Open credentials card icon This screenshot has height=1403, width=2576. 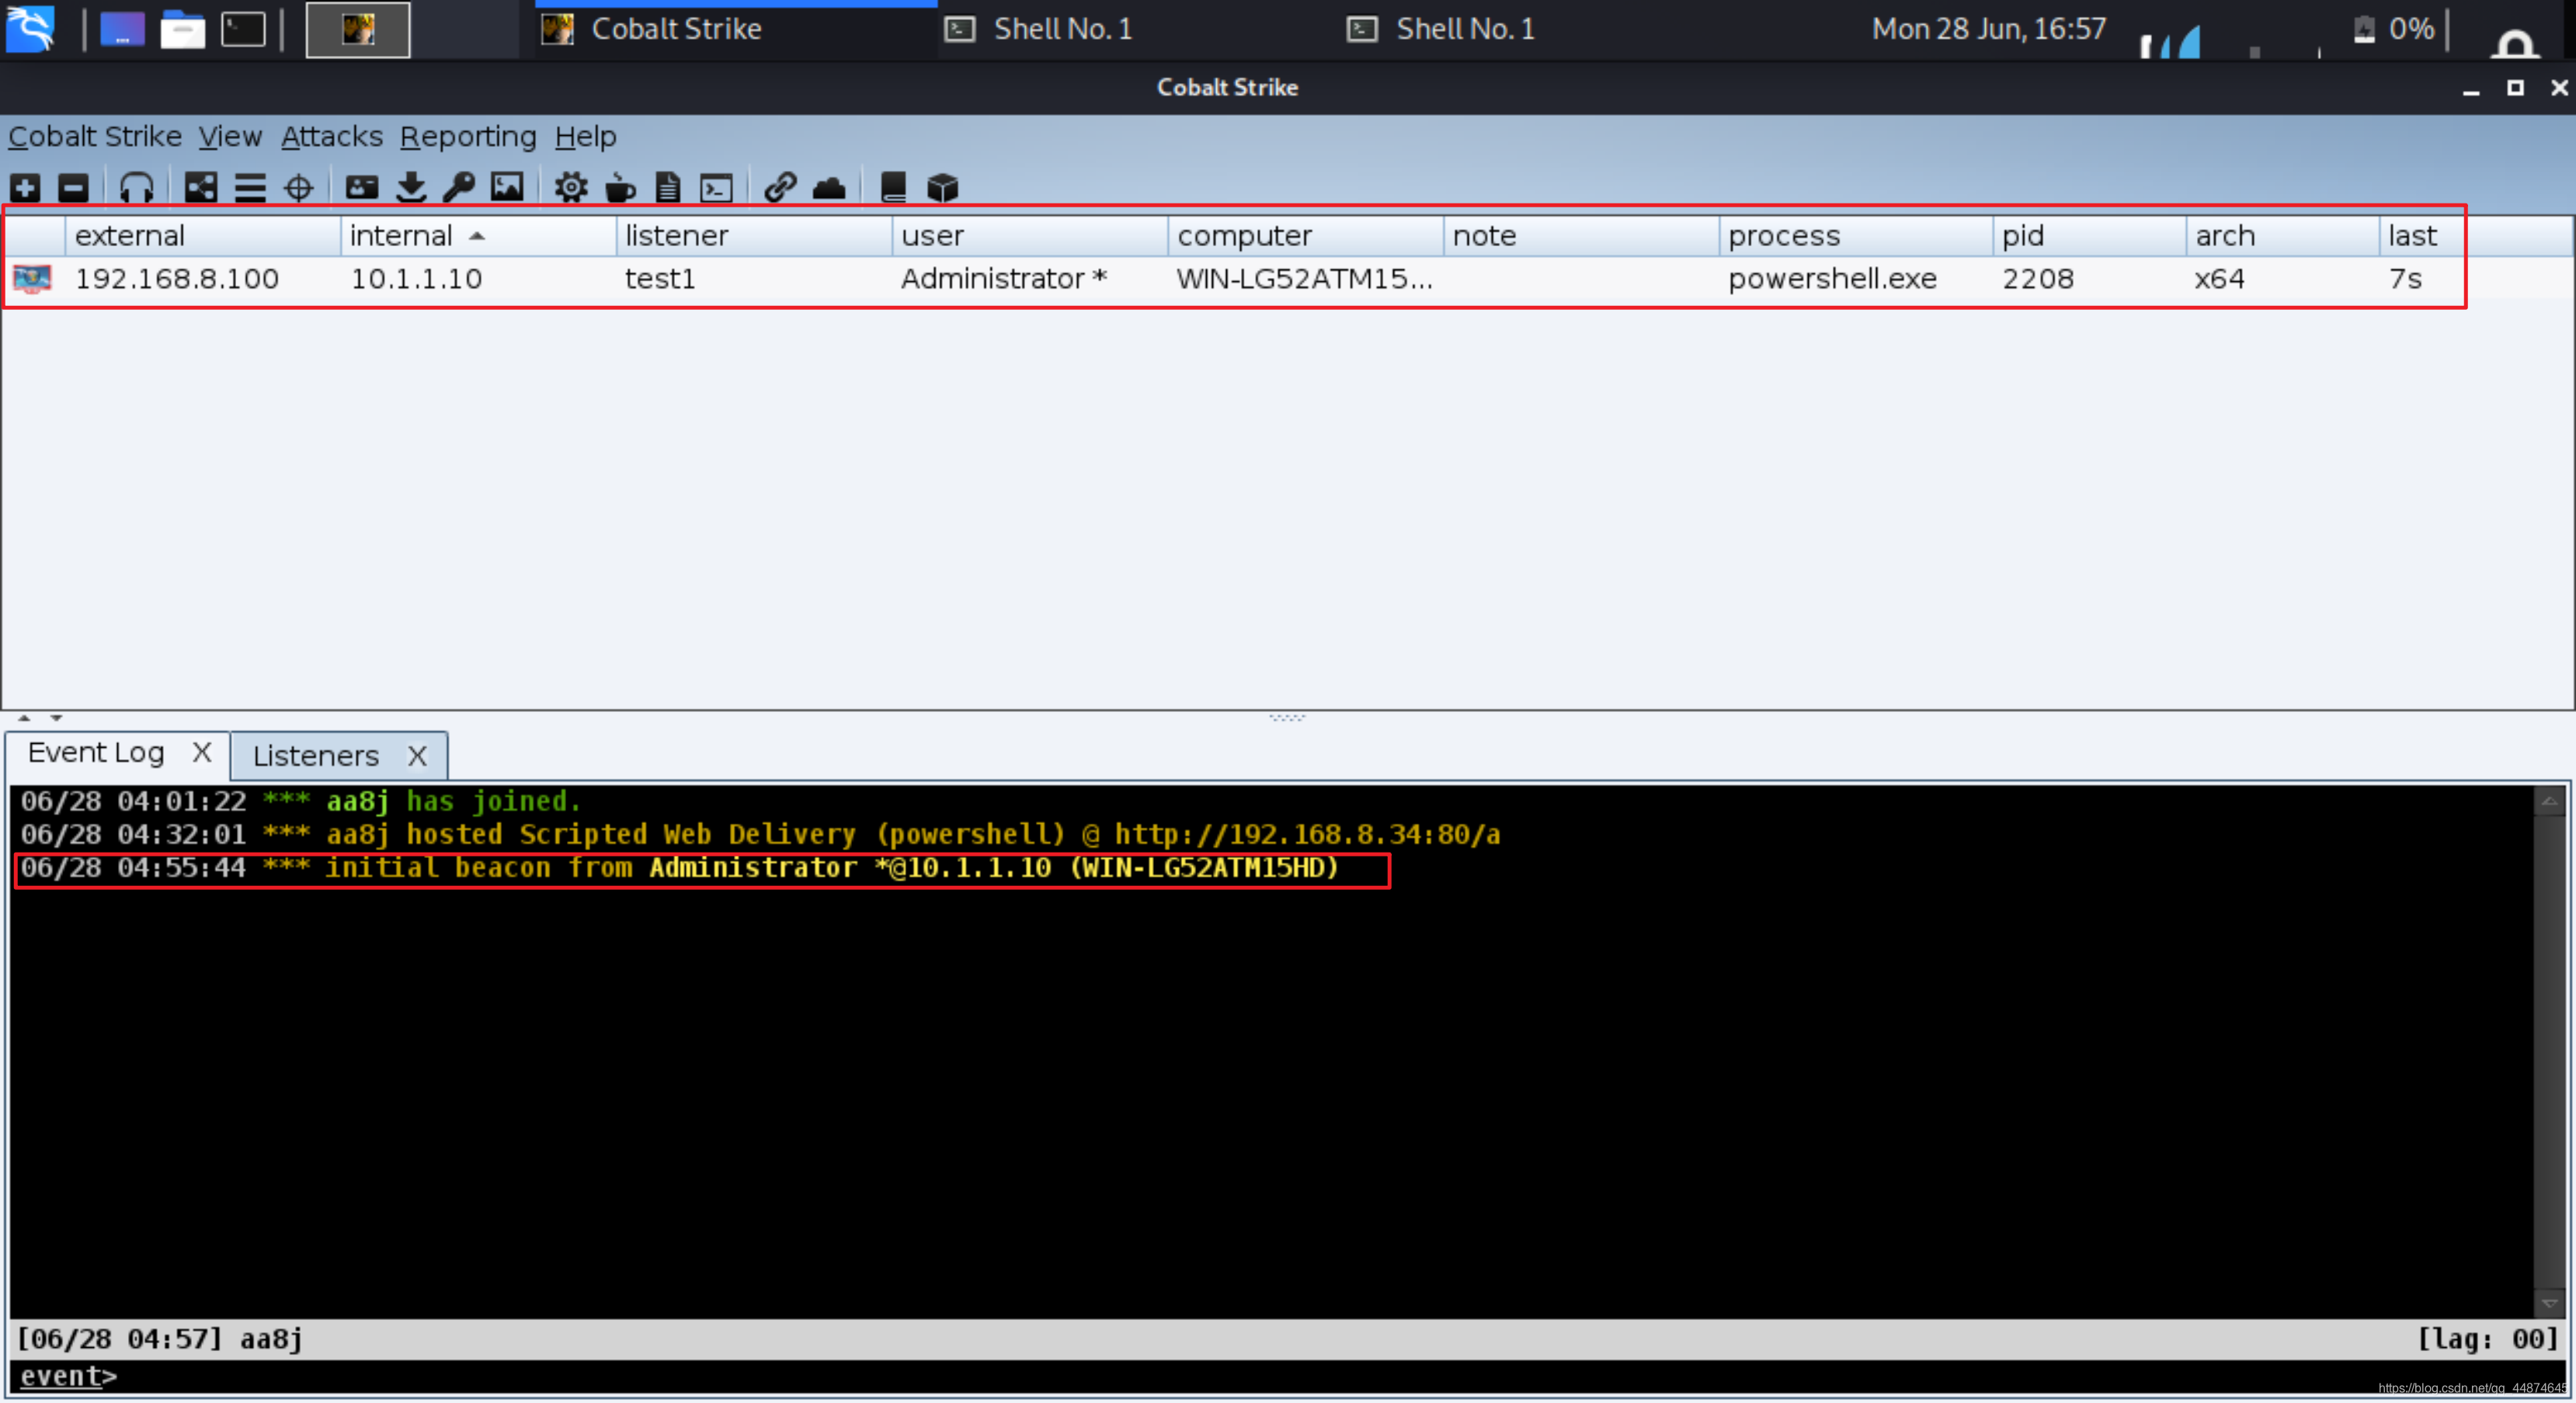[361, 187]
